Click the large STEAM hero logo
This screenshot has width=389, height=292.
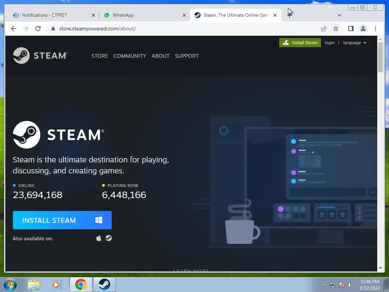pos(59,135)
